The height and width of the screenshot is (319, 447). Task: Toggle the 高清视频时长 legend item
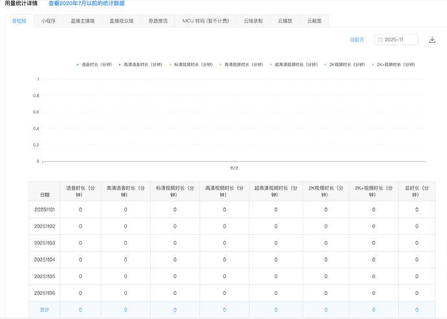[x=243, y=65]
